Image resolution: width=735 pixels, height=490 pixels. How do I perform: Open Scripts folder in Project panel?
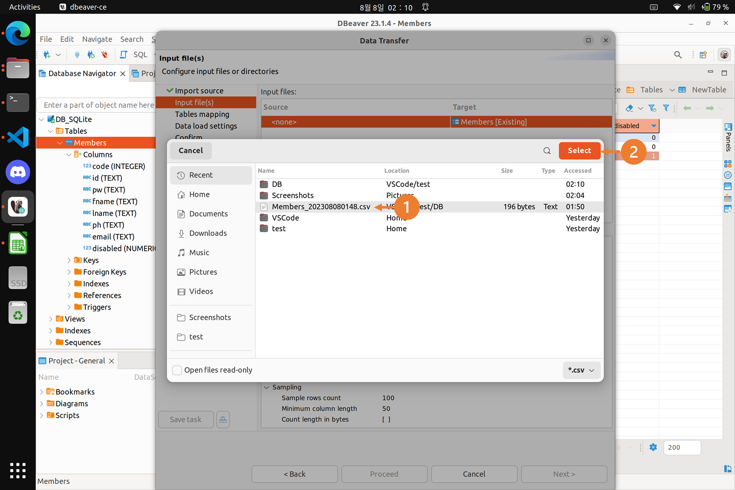coord(67,416)
